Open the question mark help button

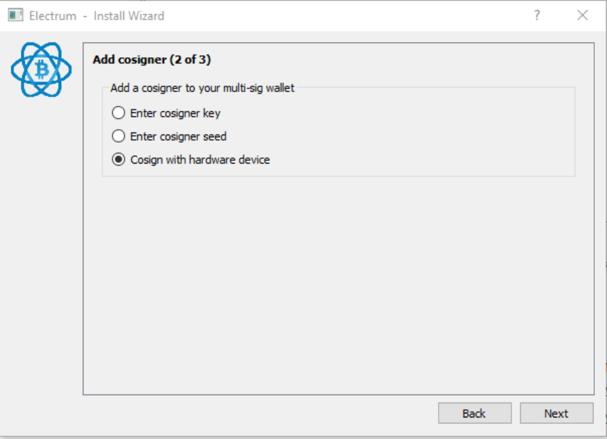[x=537, y=15]
